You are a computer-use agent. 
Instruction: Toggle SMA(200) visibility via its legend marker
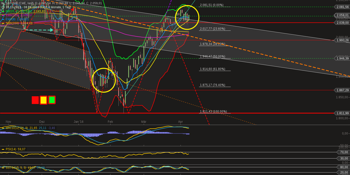pyautogui.click(x=3, y=23)
